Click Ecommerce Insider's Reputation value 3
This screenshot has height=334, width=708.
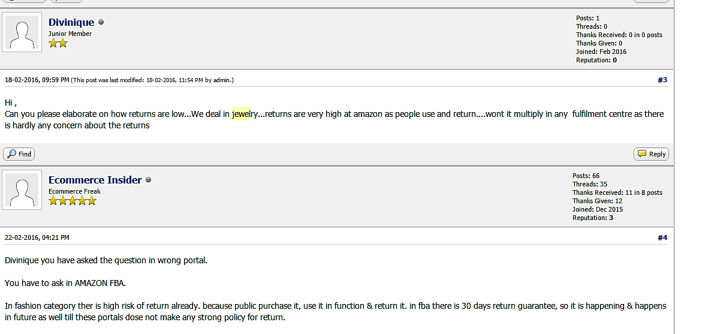point(611,218)
